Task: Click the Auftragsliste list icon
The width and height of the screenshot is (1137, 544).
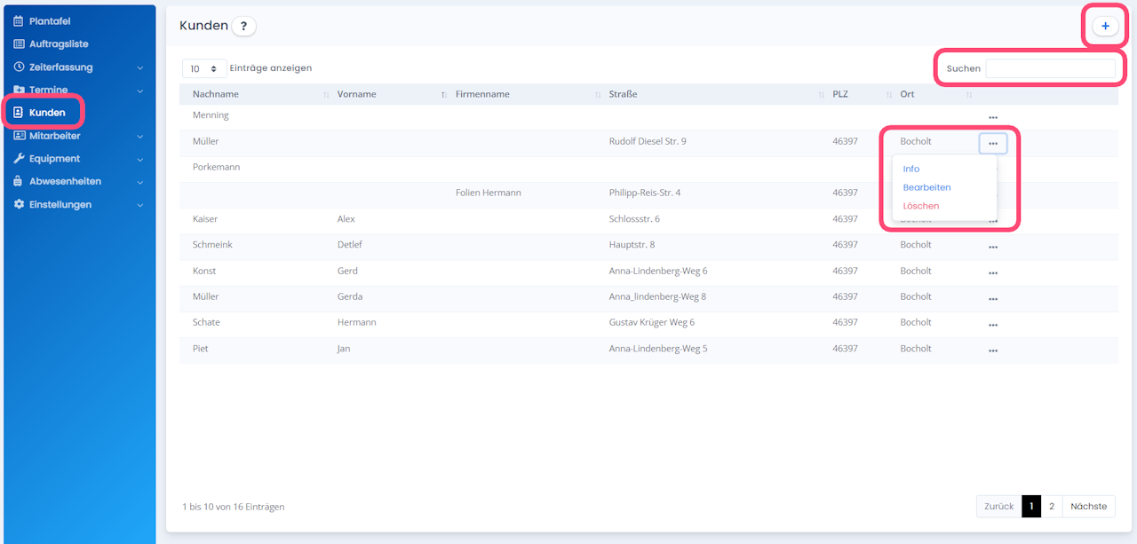Action: pos(19,43)
